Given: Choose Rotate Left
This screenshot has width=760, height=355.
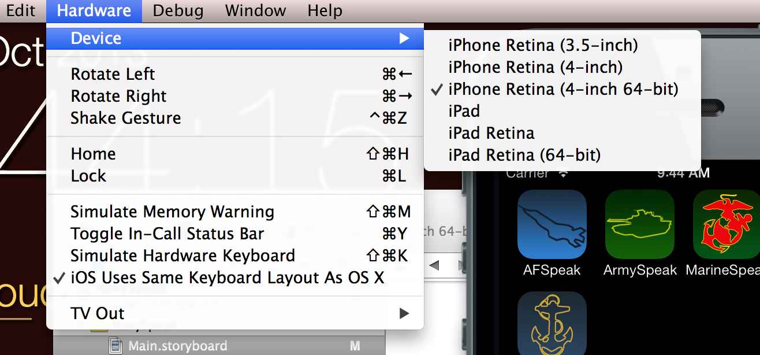Looking at the screenshot, I should click(x=235, y=74).
